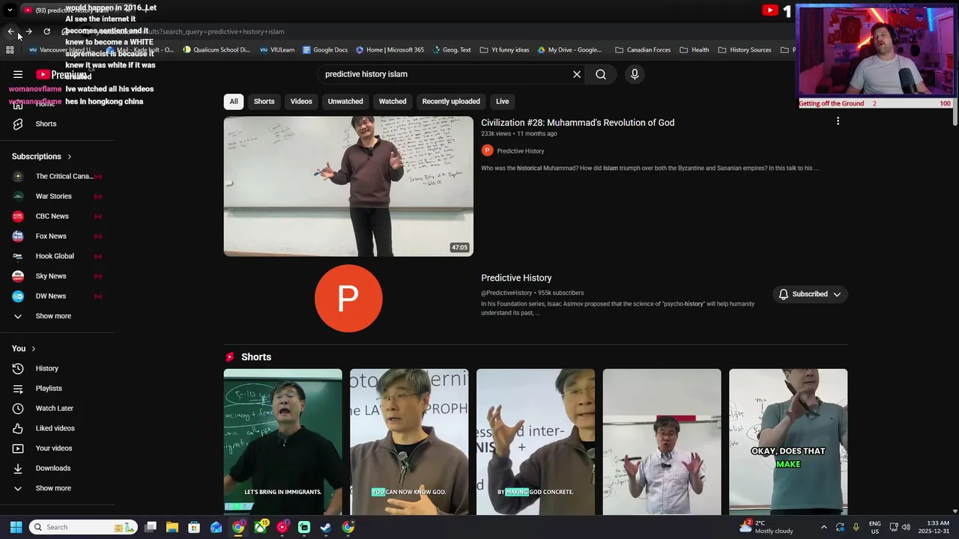Open the large orange P channel avatar
This screenshot has height=539, width=959.
348,298
